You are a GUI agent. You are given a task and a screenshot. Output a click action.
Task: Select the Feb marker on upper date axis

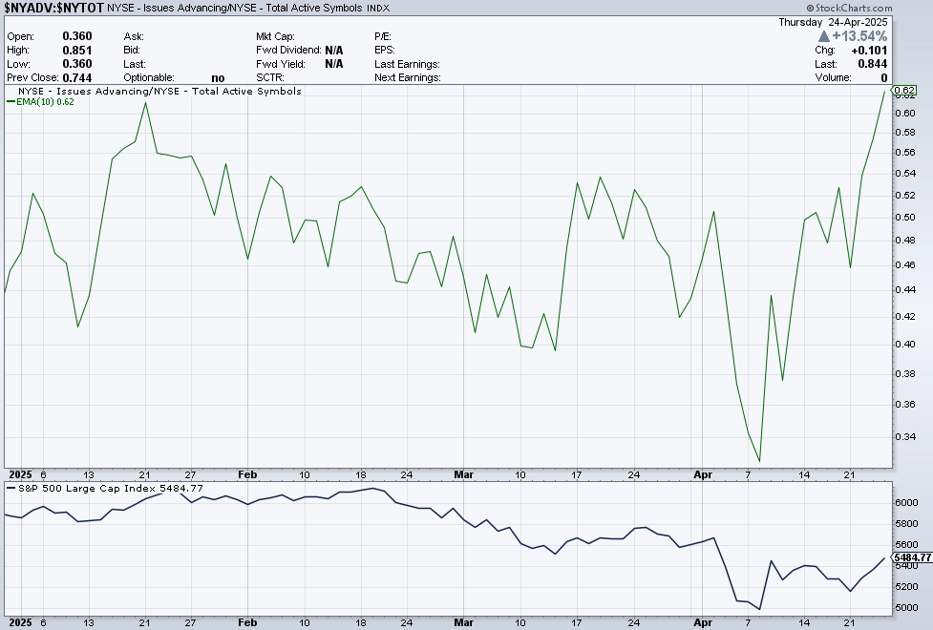(247, 474)
